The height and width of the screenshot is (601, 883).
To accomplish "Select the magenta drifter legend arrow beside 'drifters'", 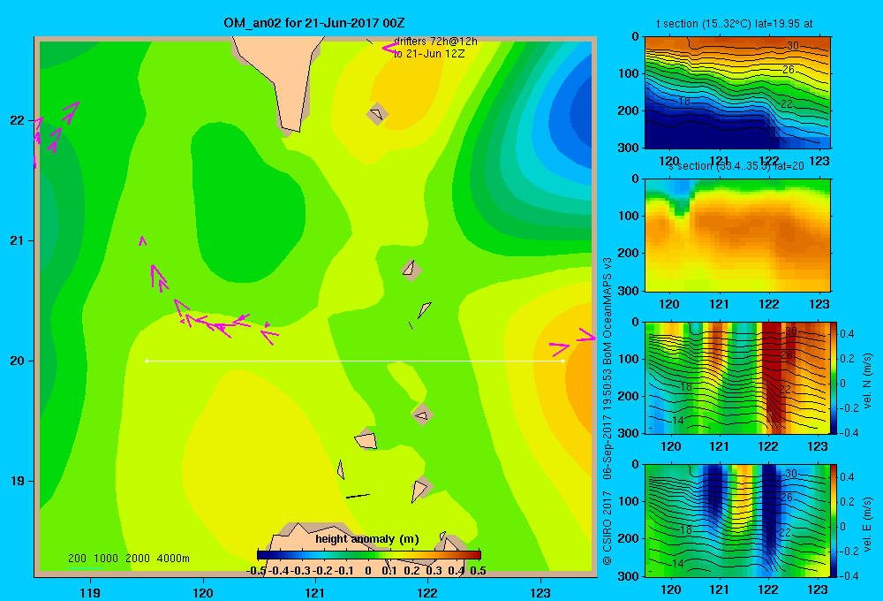I will (389, 48).
